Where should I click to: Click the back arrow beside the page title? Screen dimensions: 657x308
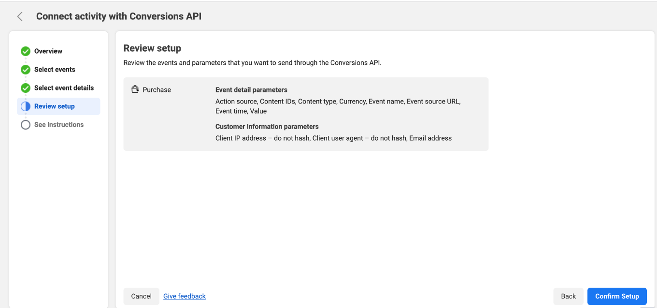(x=20, y=16)
